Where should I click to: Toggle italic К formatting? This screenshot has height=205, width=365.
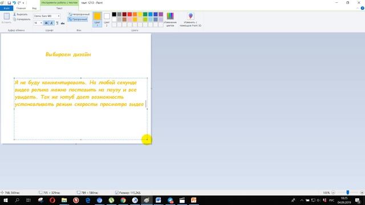click(51, 23)
